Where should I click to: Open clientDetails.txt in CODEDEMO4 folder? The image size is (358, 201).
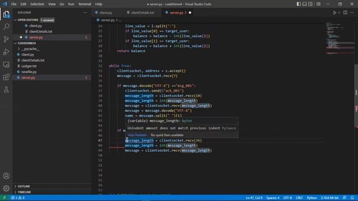pos(32,60)
